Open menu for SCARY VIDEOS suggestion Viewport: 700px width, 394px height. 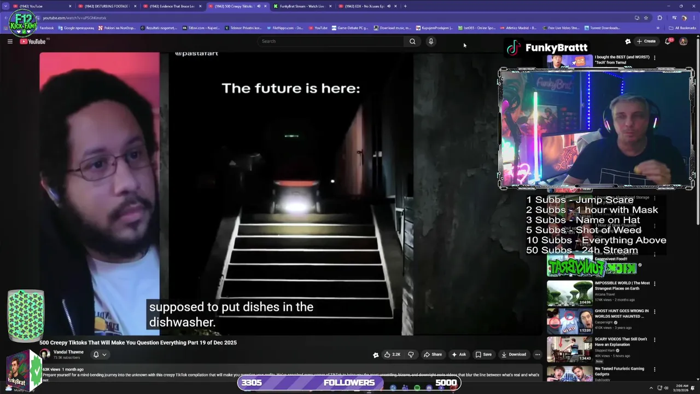[x=655, y=339]
